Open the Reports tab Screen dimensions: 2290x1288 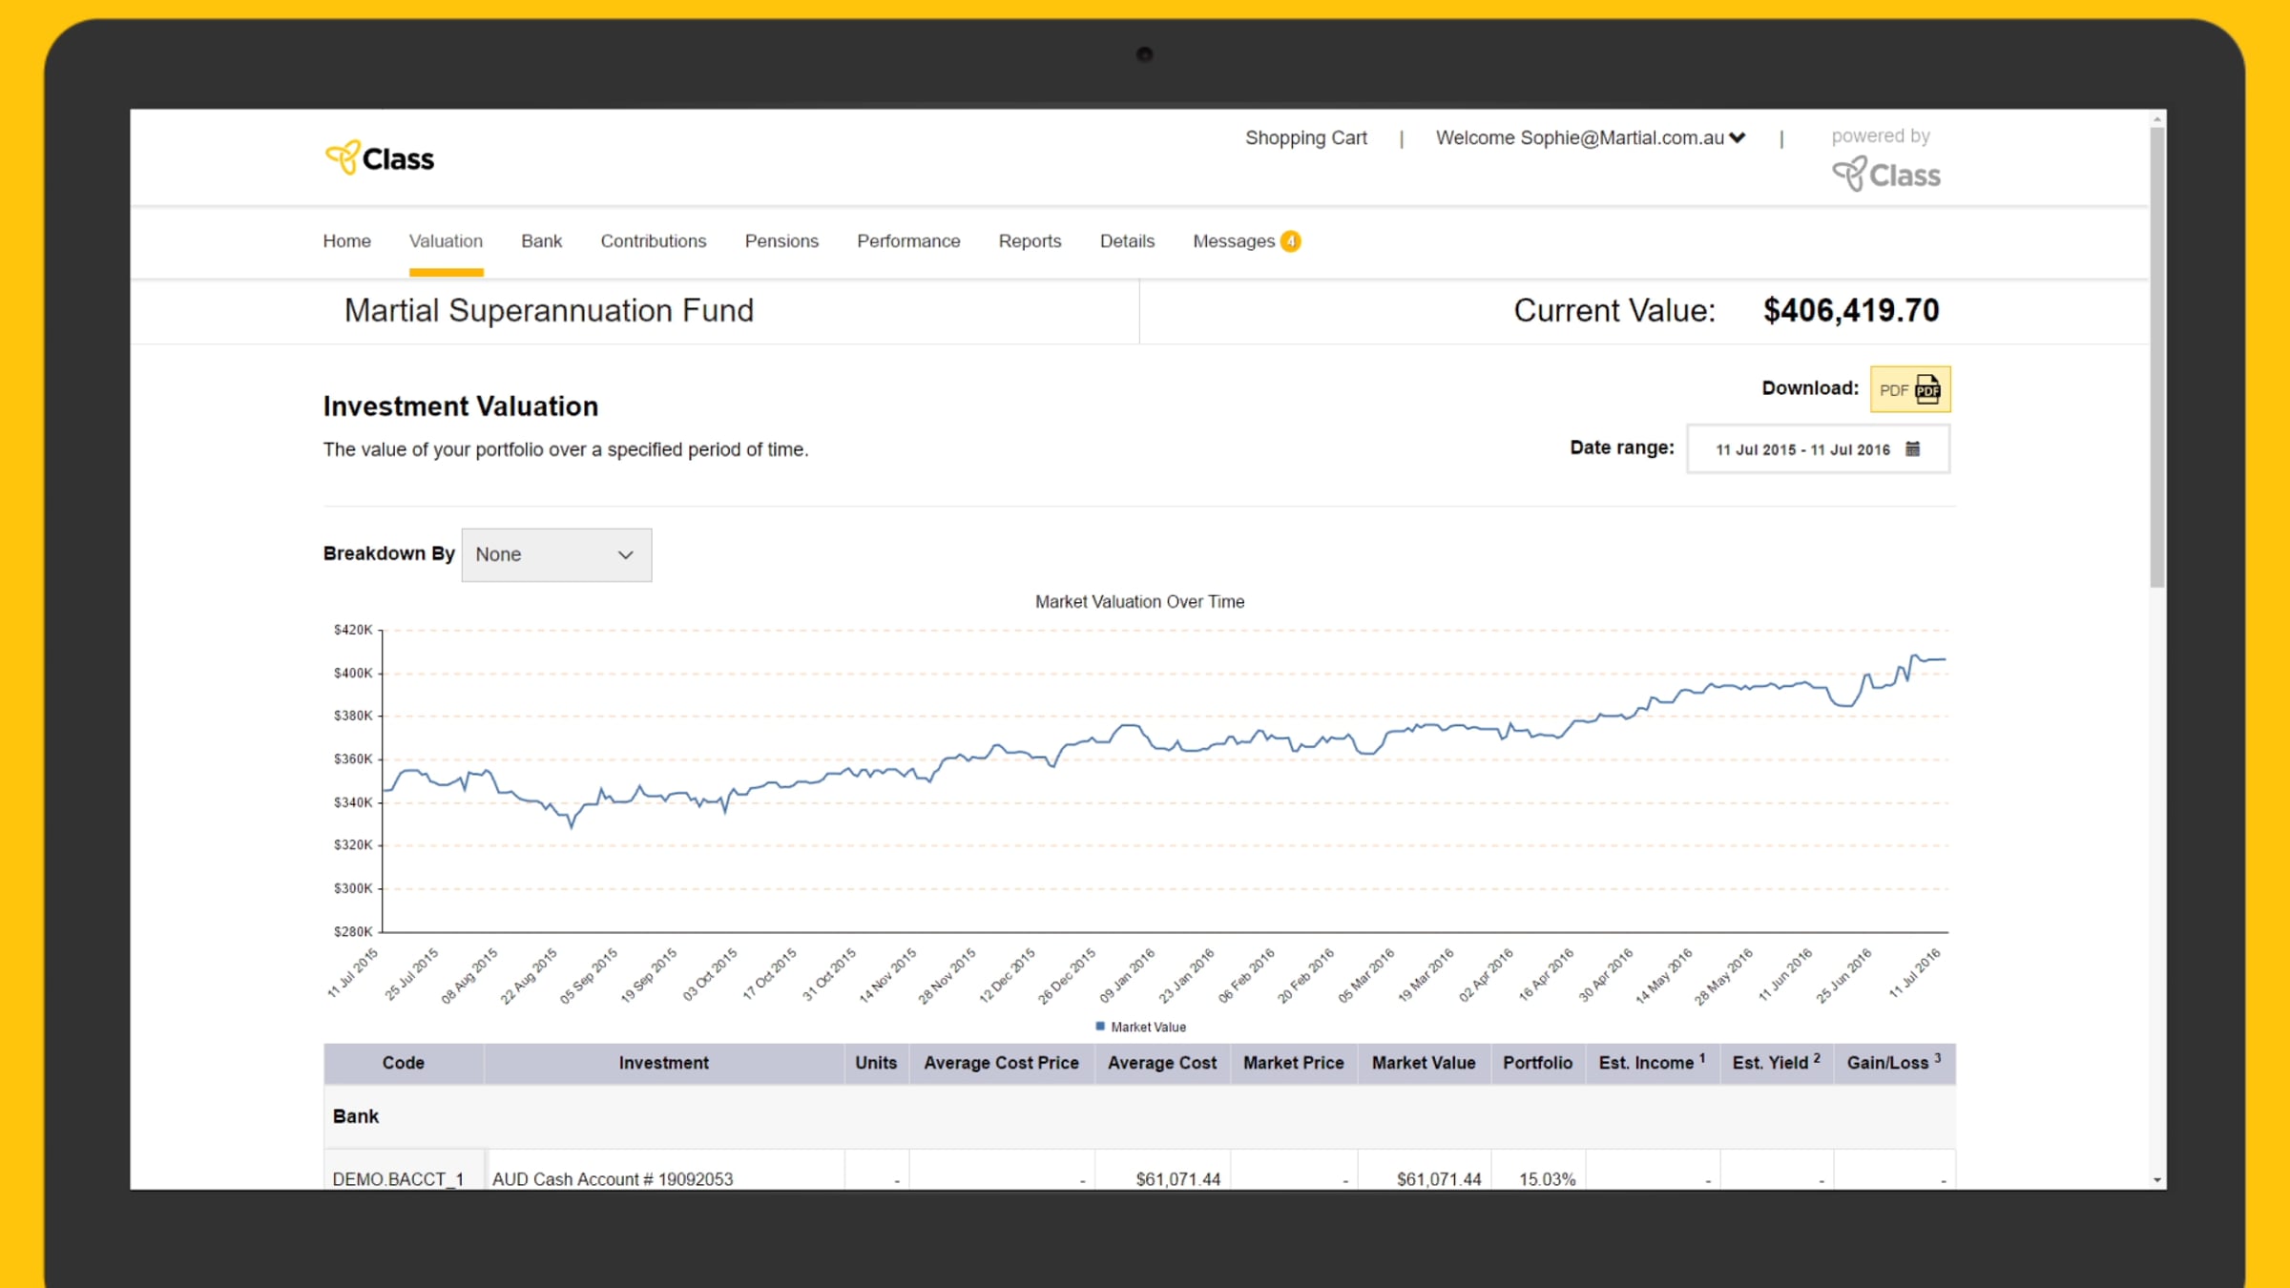(1030, 241)
